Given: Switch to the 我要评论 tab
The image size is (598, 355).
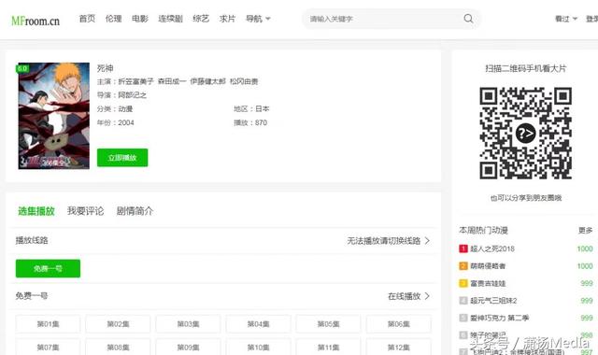Looking at the screenshot, I should click(x=85, y=211).
